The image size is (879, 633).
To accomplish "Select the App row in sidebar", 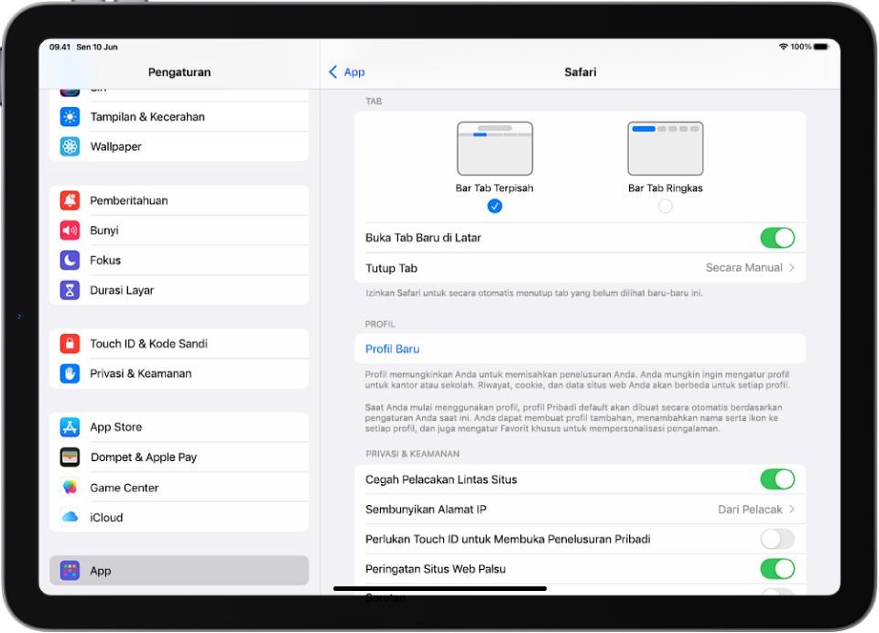I will 179,571.
